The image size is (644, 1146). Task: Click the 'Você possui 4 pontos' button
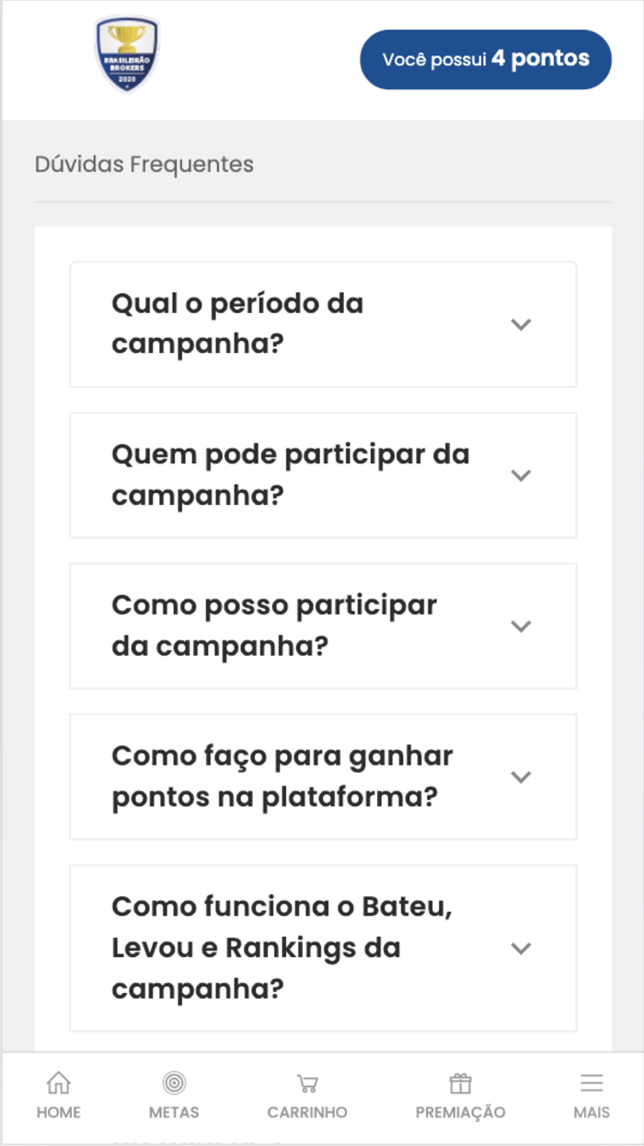[x=486, y=59]
